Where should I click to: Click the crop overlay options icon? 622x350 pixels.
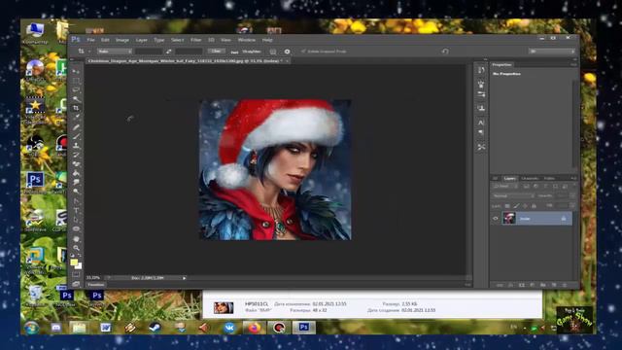point(273,52)
